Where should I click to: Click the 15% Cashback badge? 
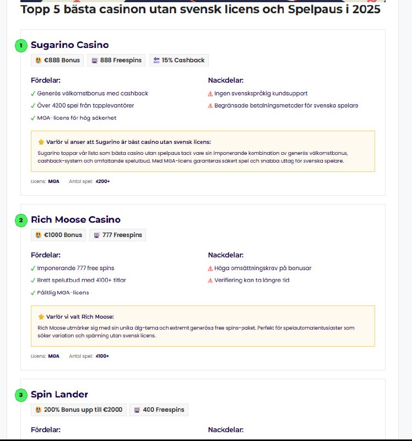coord(178,61)
